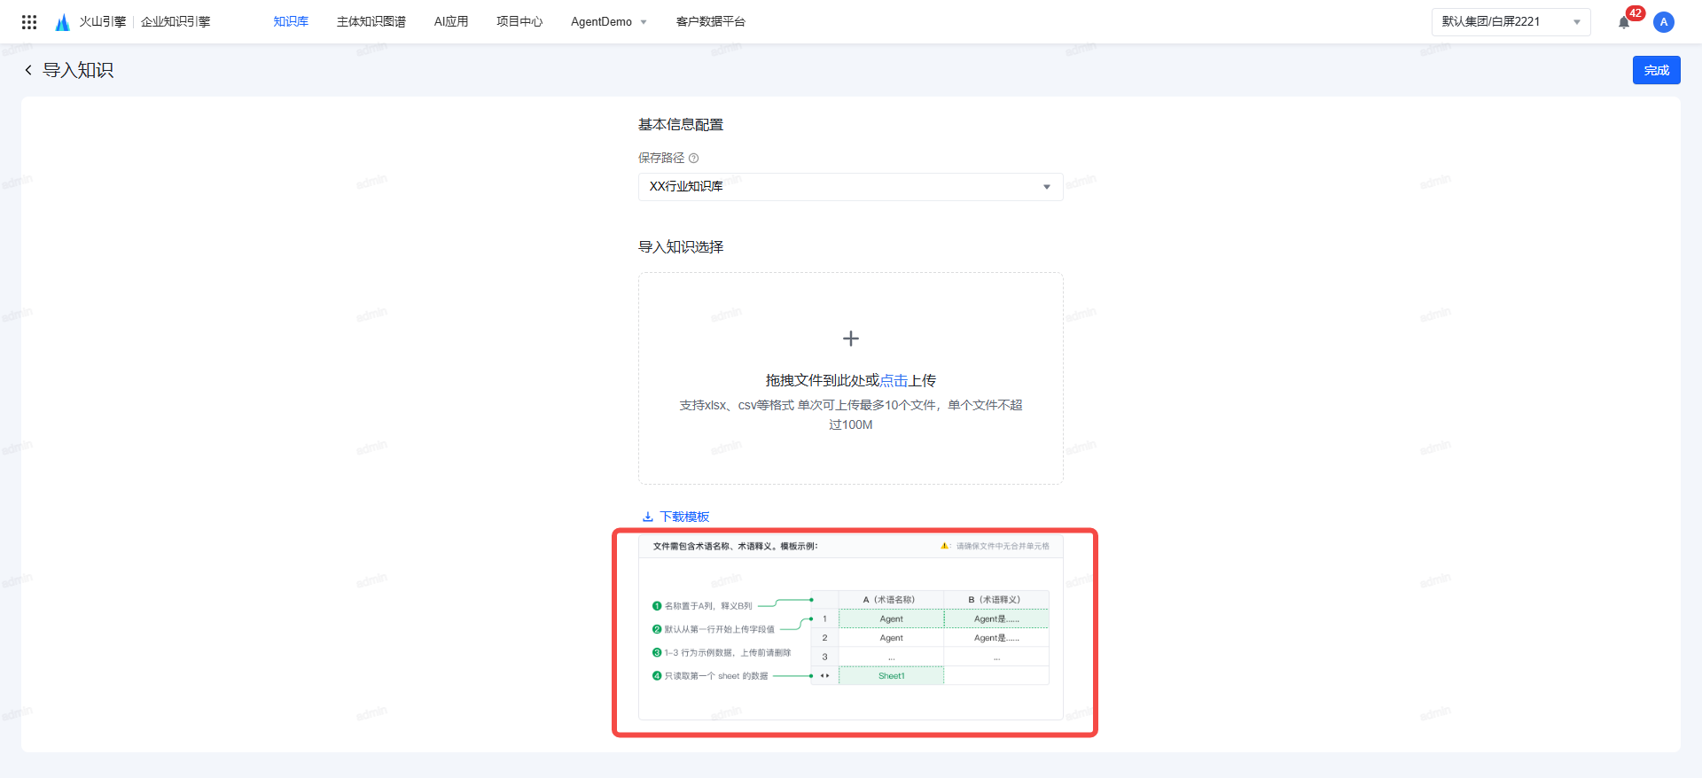Open the 主体知识图谱 menu item
1702x778 pixels.
371,22
